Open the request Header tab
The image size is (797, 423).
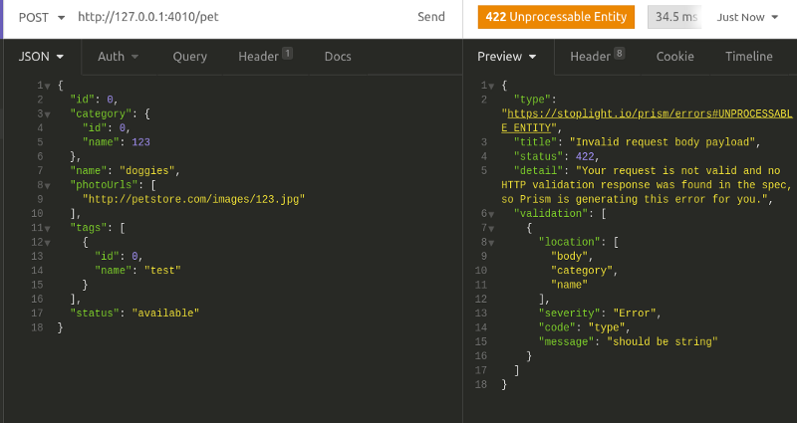tap(264, 57)
